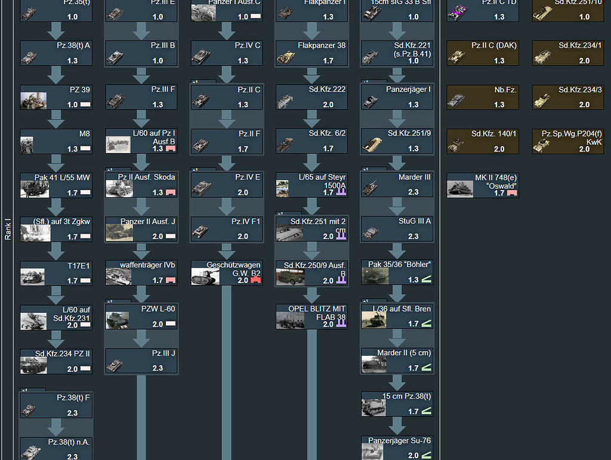Select the Sd.Kfz.234/1 premium vehicle icon
This screenshot has height=460, width=611.
[x=567, y=53]
